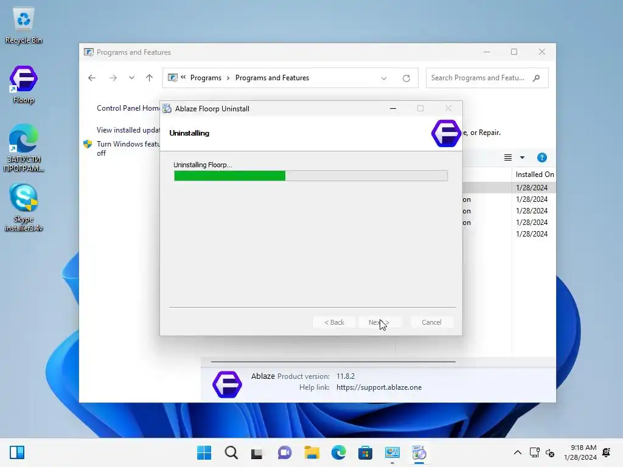The image size is (623, 467).
Task: Switch to the uninstaller taskbar icon
Action: [x=419, y=452]
